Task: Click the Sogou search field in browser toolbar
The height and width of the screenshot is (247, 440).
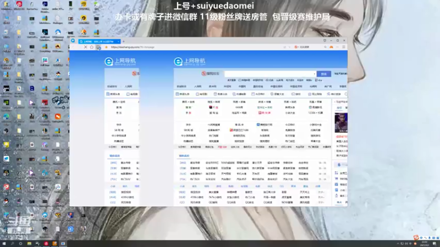Action: (311, 47)
